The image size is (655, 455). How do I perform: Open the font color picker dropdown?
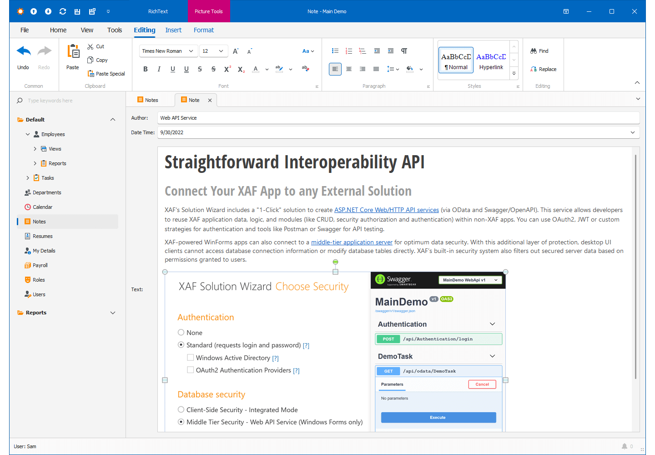click(267, 69)
